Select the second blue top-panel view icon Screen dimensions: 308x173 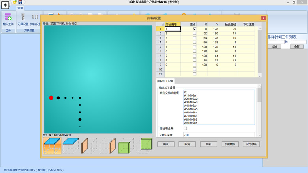click(x=71, y=145)
